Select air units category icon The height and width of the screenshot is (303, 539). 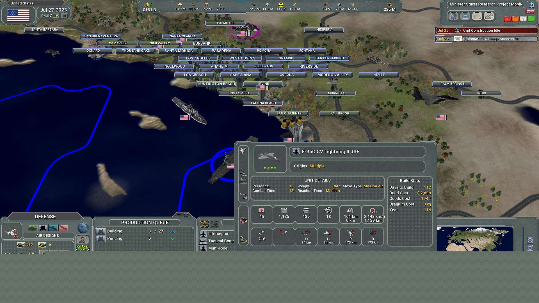[43, 228]
